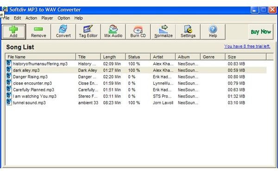Viewport: 278px width, 171px height.
Task: Sort by Album column header
Action: pos(188,57)
